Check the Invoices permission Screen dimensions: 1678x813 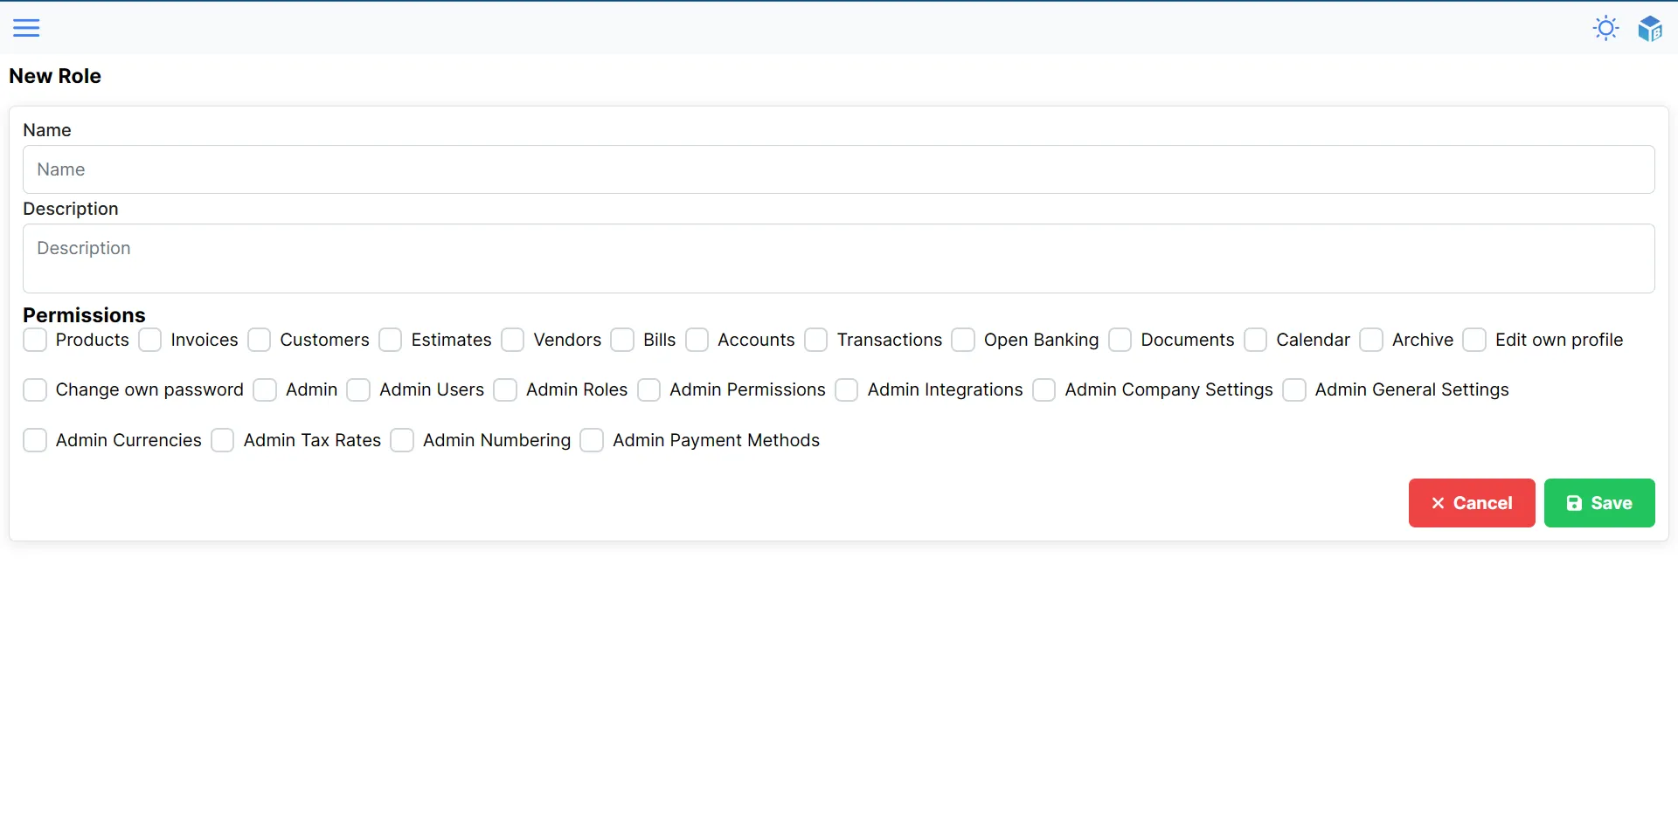pos(150,340)
